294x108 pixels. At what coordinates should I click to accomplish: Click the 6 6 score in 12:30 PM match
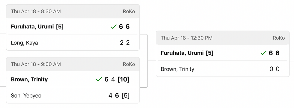coord(274,53)
